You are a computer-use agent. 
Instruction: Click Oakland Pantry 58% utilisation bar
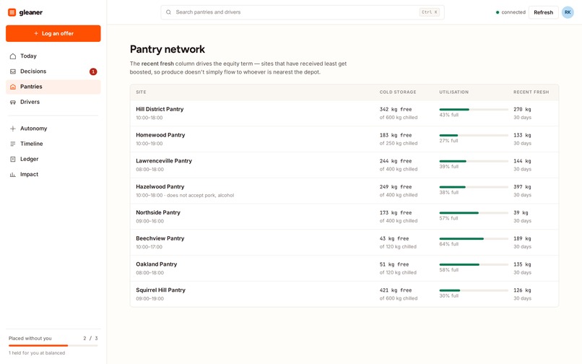pos(474,264)
